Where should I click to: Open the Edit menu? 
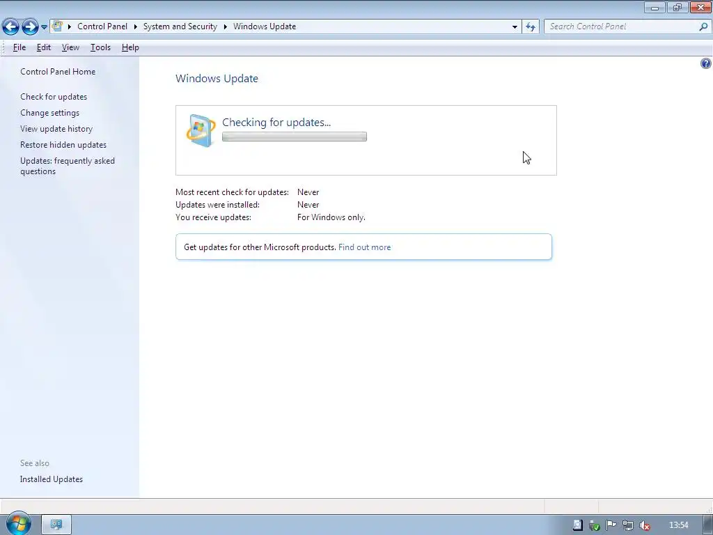(44, 47)
